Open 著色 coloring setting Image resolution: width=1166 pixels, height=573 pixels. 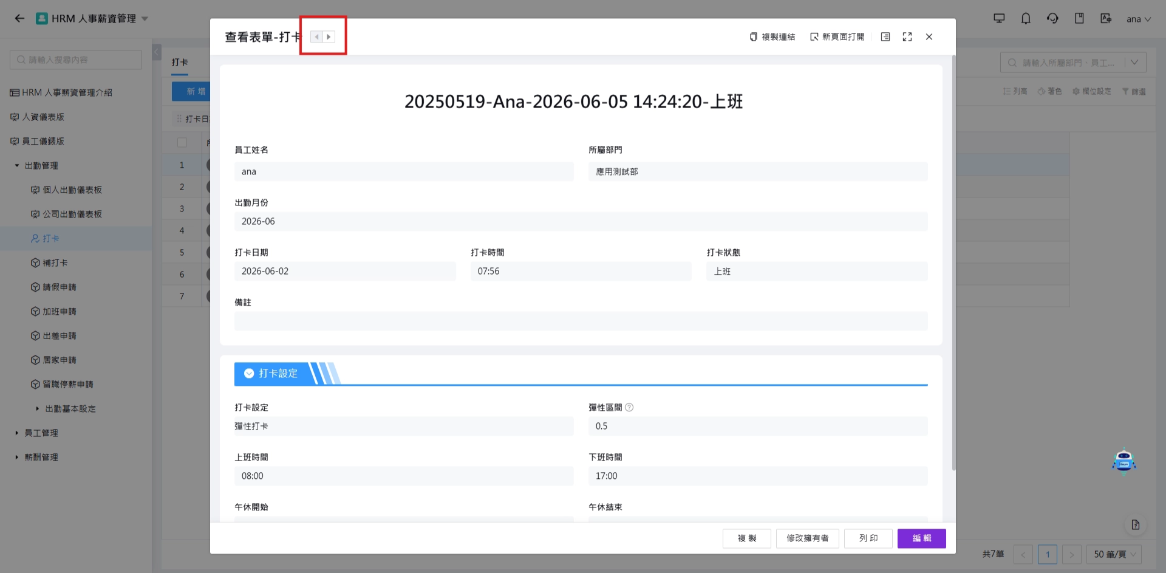coord(1050,91)
